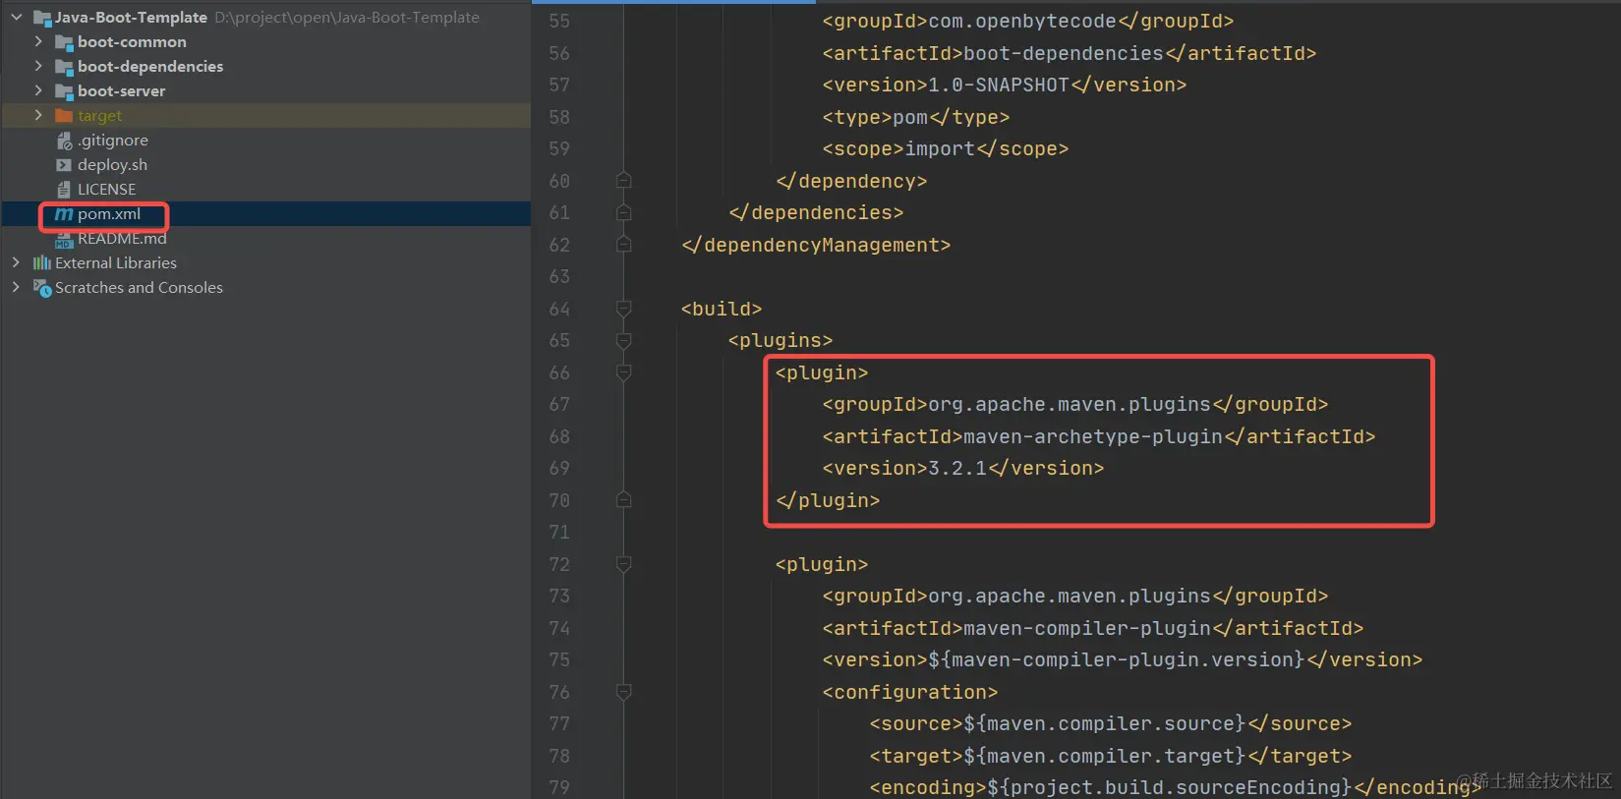Viewport: 1621px width, 799px height.
Task: Click the project path D:\project\open\Java-Boot-Template
Action: click(x=347, y=18)
